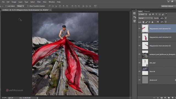Click the Opacity value field
Viewport: 176px width, 99px height.
click(162, 18)
